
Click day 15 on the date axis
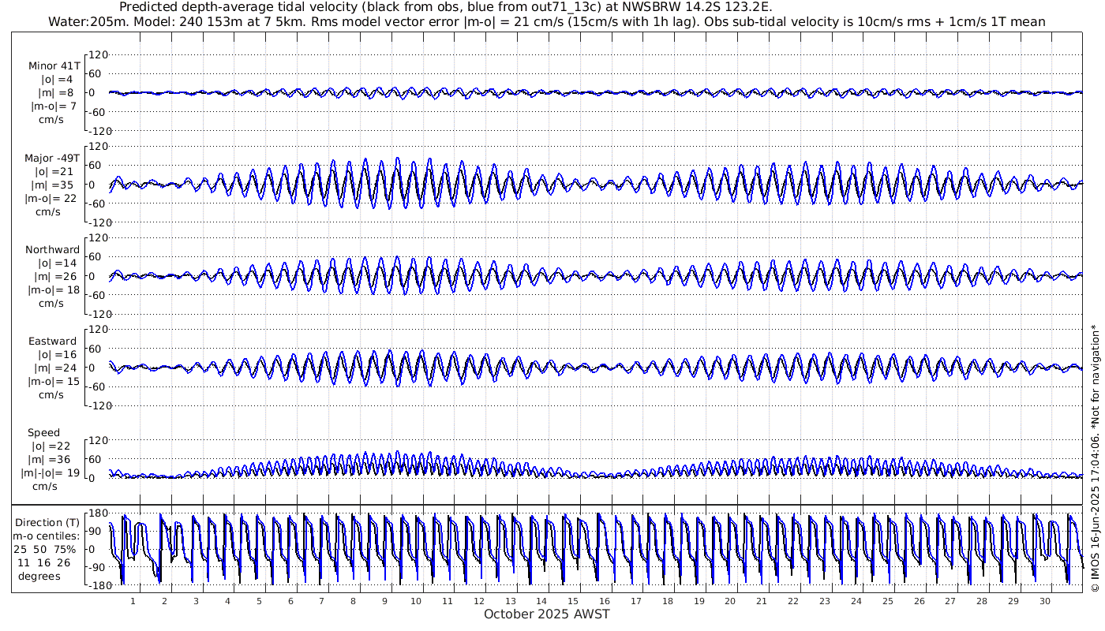[x=573, y=600]
